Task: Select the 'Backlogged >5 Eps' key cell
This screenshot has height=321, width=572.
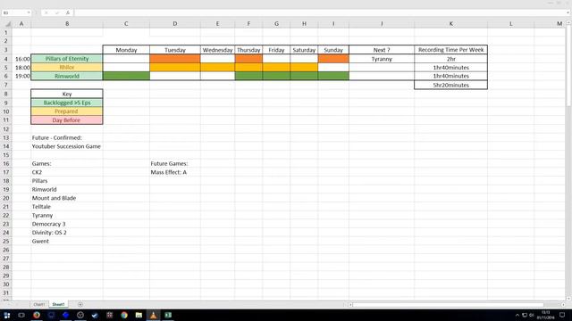Action: point(67,103)
